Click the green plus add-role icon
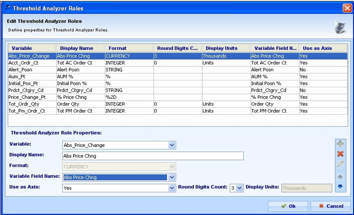Viewport: 354px width, 215px height. click(x=340, y=143)
